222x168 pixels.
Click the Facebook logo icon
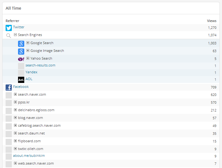[x=9, y=88]
